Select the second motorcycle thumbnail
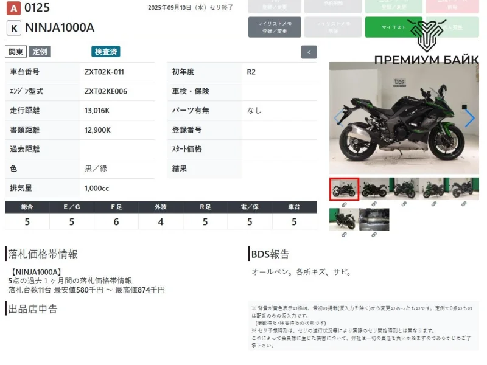This screenshot has width=487, height=365. [374, 189]
